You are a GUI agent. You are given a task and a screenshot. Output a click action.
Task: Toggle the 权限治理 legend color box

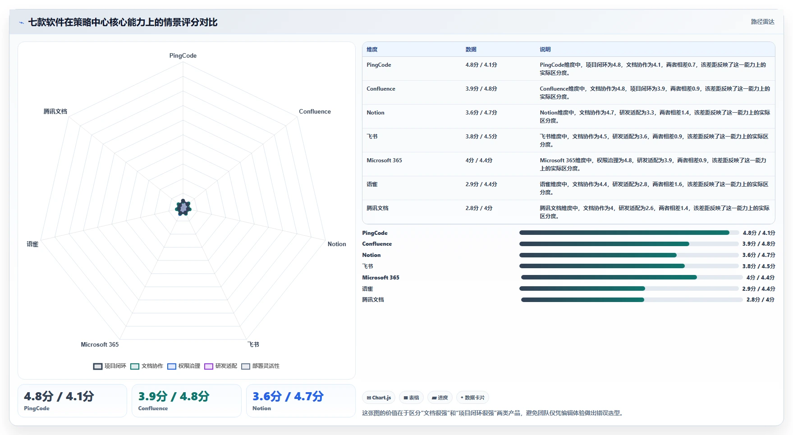coord(172,366)
